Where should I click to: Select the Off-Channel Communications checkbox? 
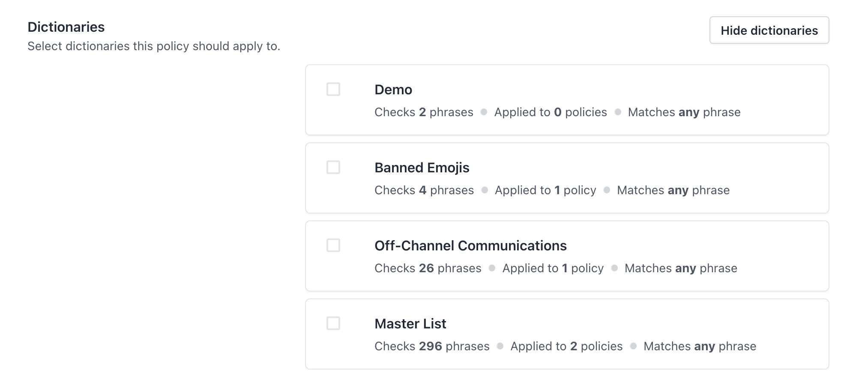pyautogui.click(x=333, y=244)
